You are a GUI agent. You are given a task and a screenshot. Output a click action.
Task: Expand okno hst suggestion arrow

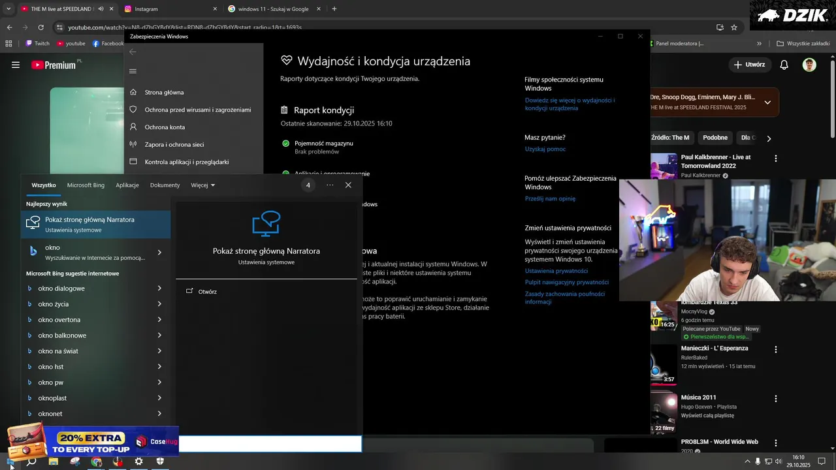(159, 367)
